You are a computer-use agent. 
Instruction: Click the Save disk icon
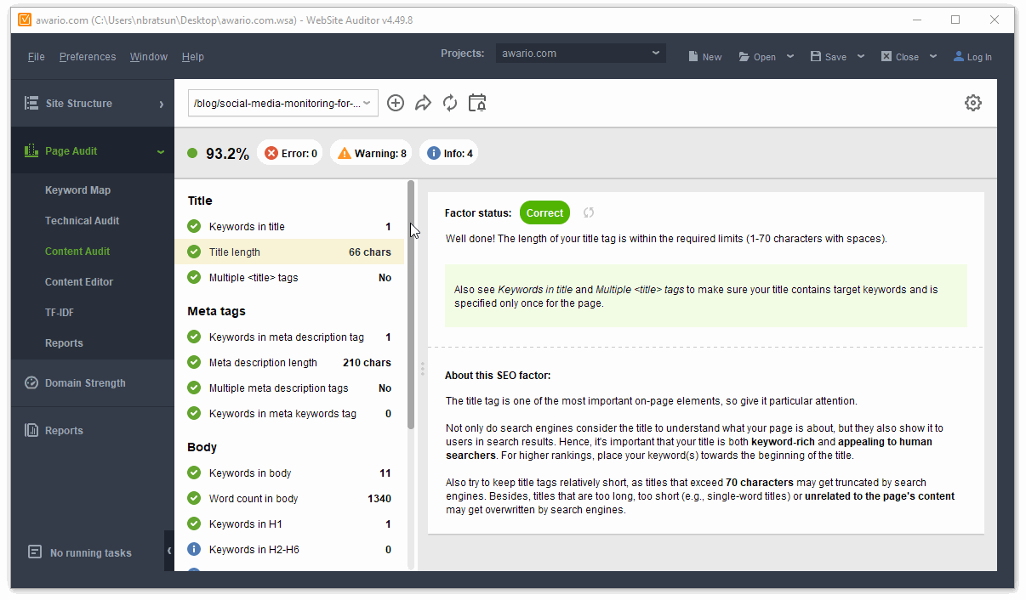click(x=816, y=56)
